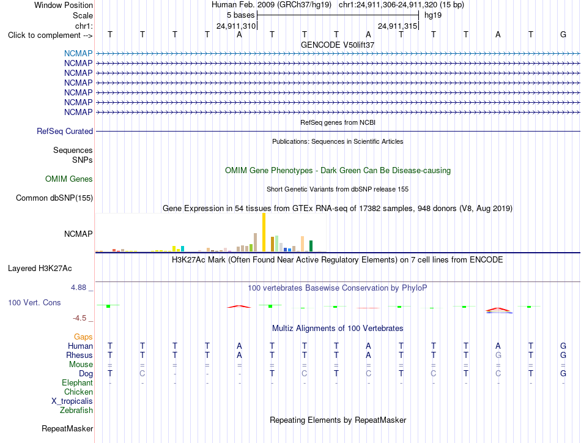
Task: Click the Gaps row label
Action: (83, 337)
